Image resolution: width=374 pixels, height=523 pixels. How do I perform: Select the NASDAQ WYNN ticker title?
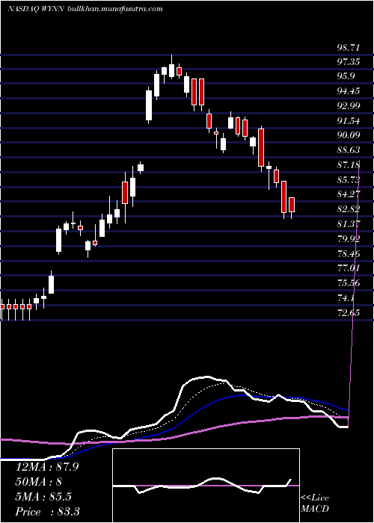pyautogui.click(x=36, y=9)
